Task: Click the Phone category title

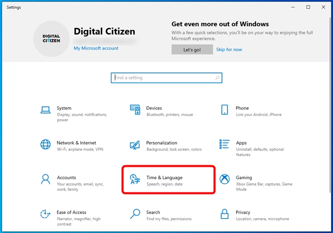Action: pyautogui.click(x=242, y=108)
